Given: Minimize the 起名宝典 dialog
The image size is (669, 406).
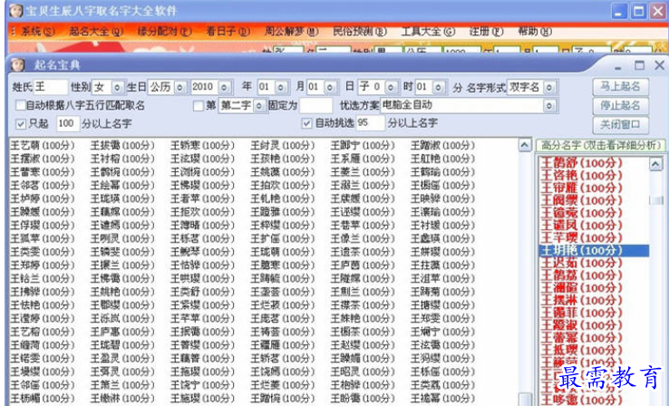Looking at the screenshot, I should [x=618, y=66].
